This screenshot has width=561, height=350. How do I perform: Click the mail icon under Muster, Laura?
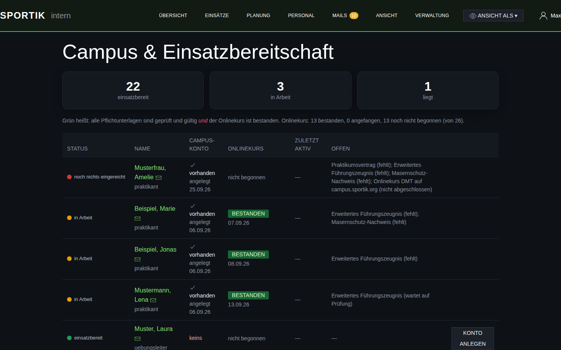pyautogui.click(x=138, y=339)
